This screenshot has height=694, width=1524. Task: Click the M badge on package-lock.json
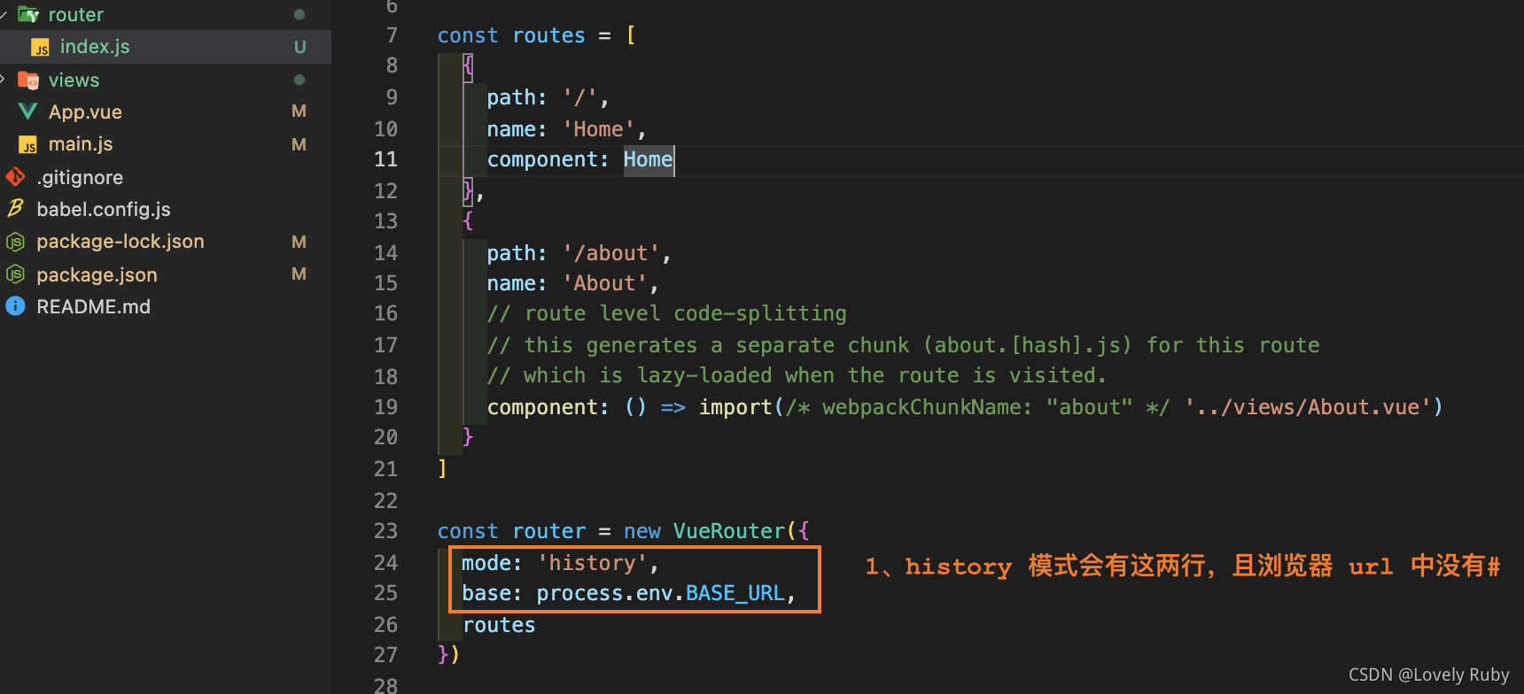pos(299,242)
